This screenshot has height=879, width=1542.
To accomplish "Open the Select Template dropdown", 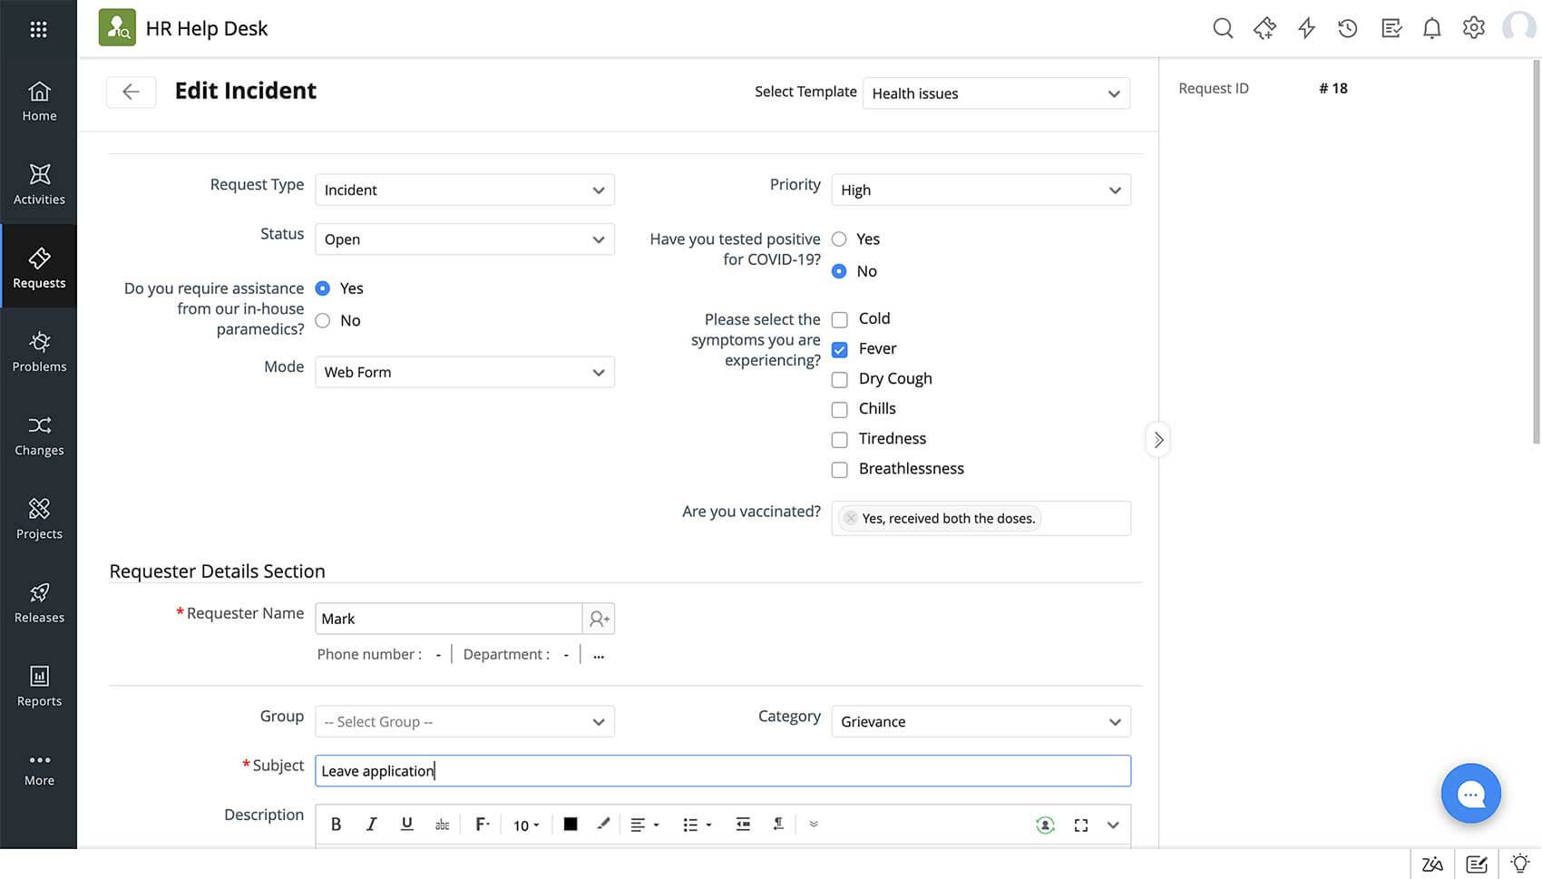I will (x=995, y=93).
